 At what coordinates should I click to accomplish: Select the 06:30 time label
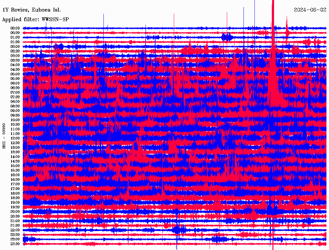15,88
